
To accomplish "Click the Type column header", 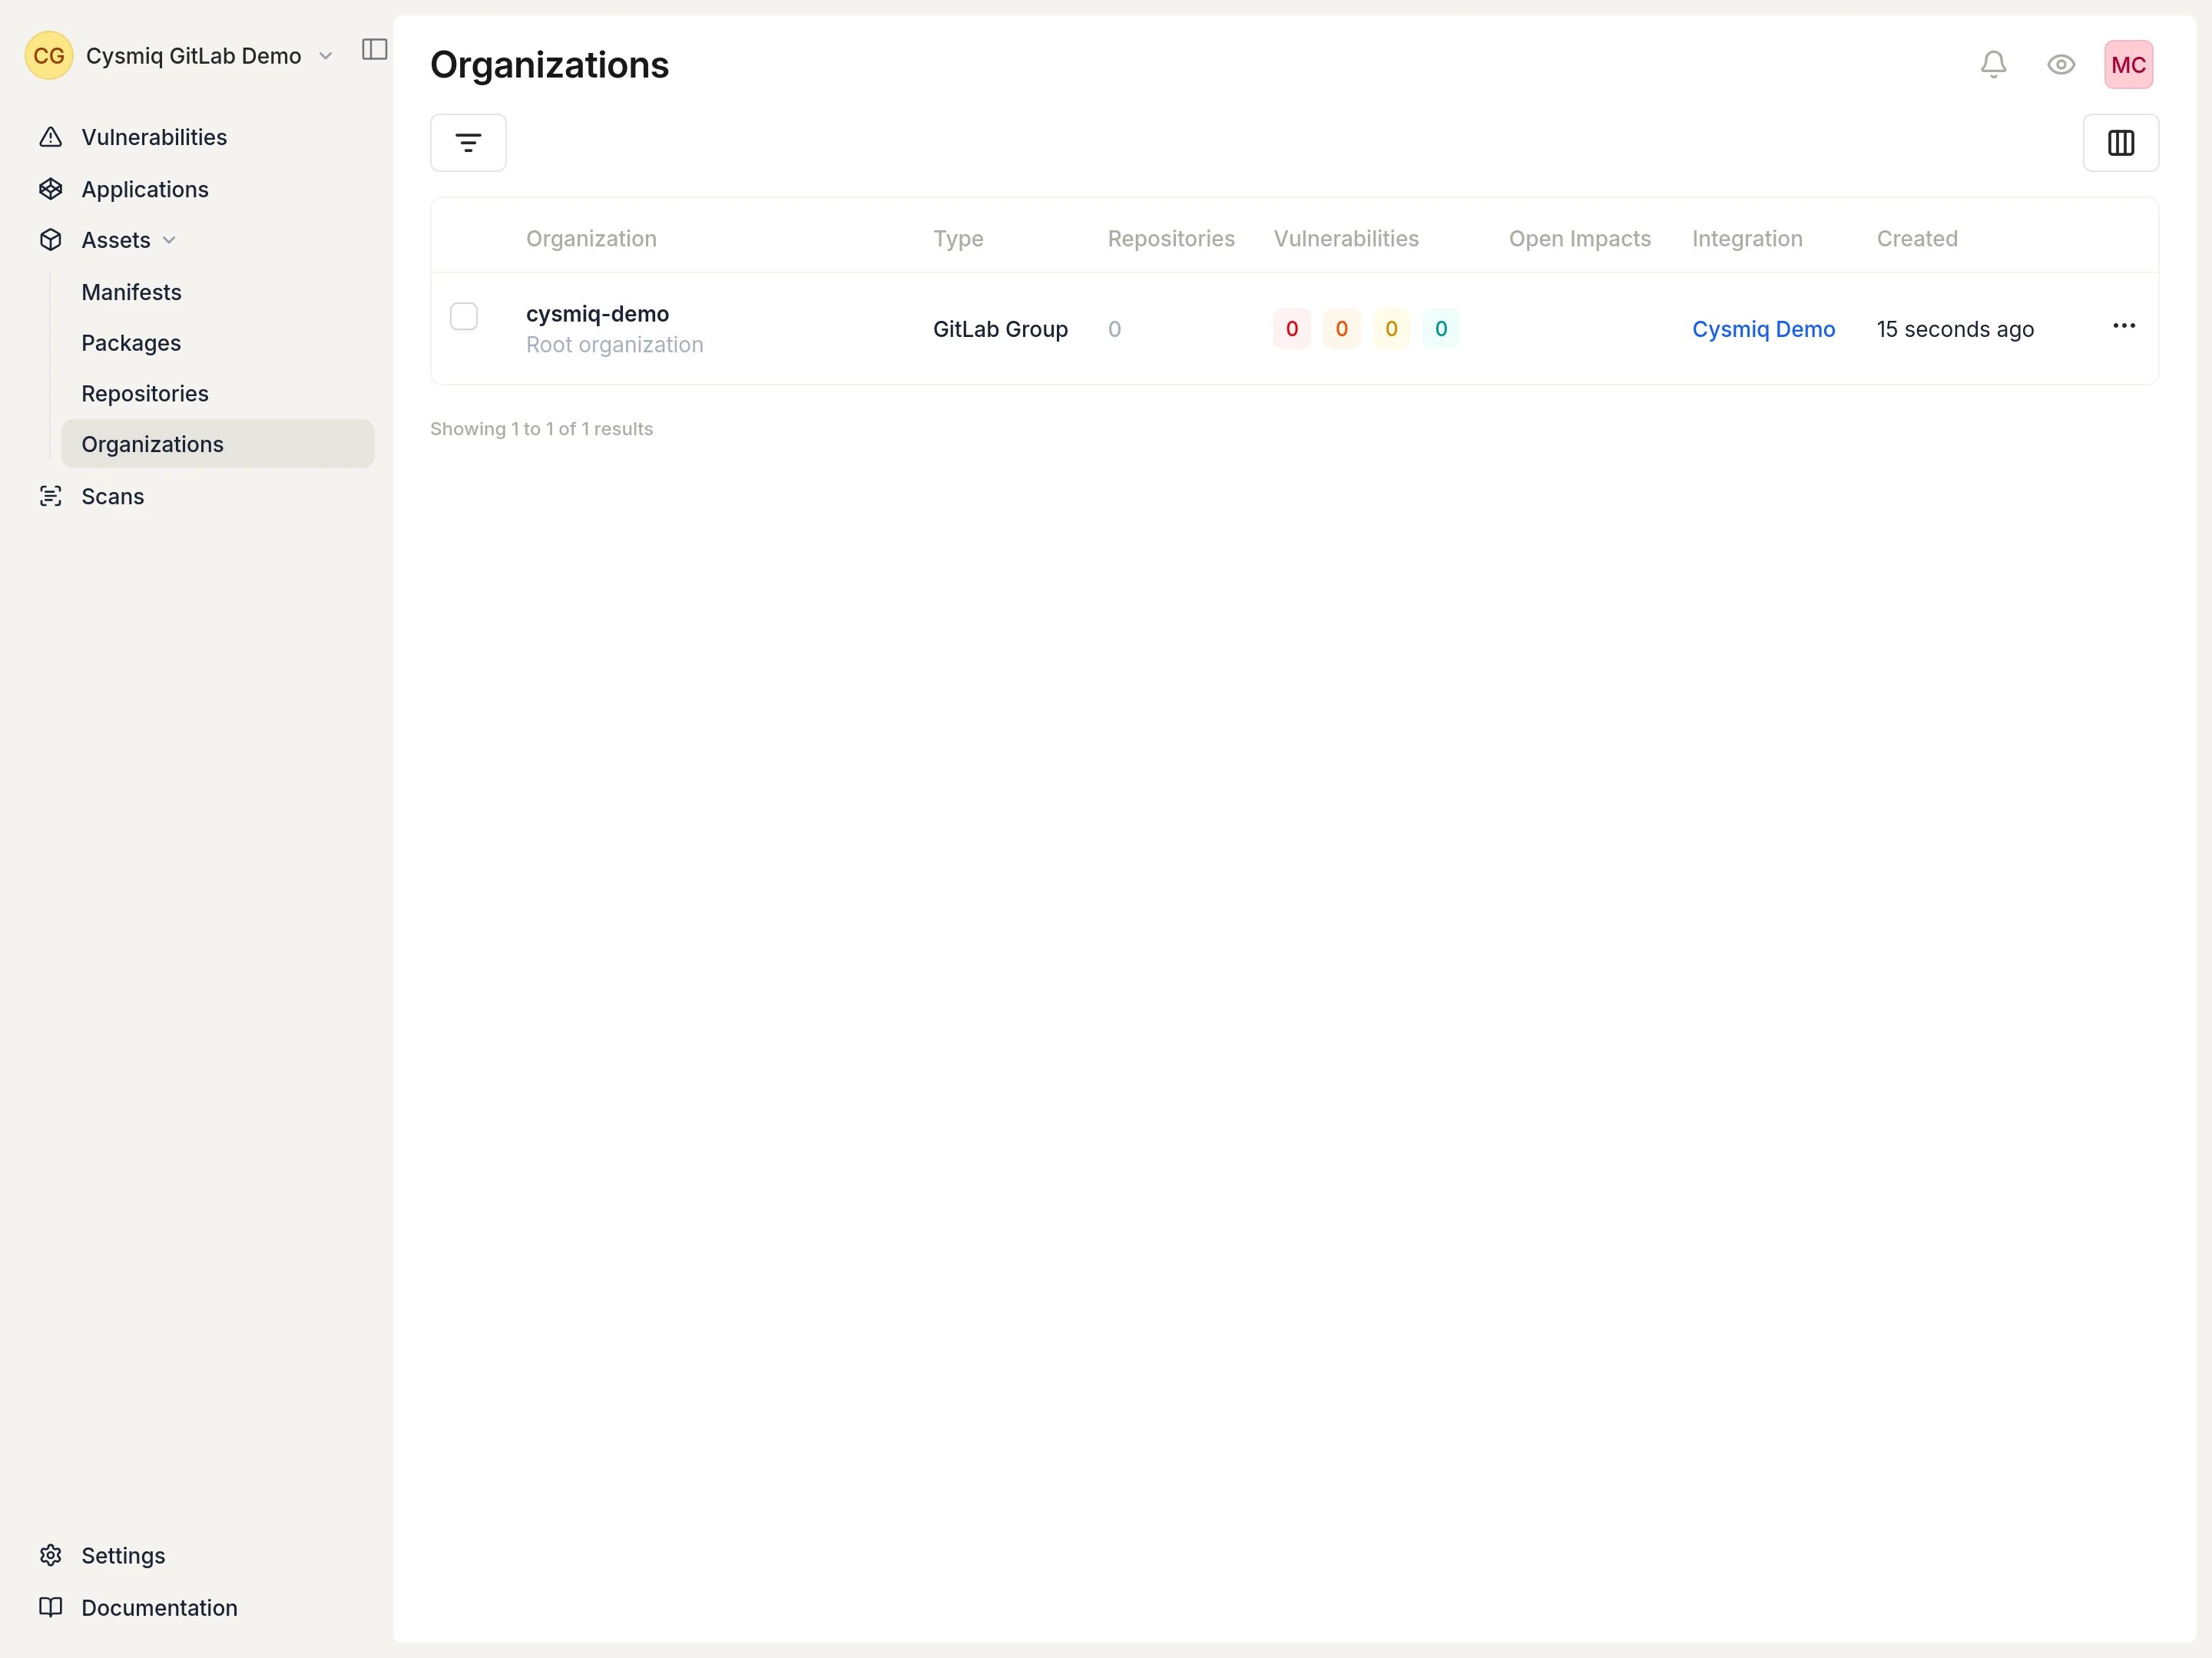I will (958, 239).
